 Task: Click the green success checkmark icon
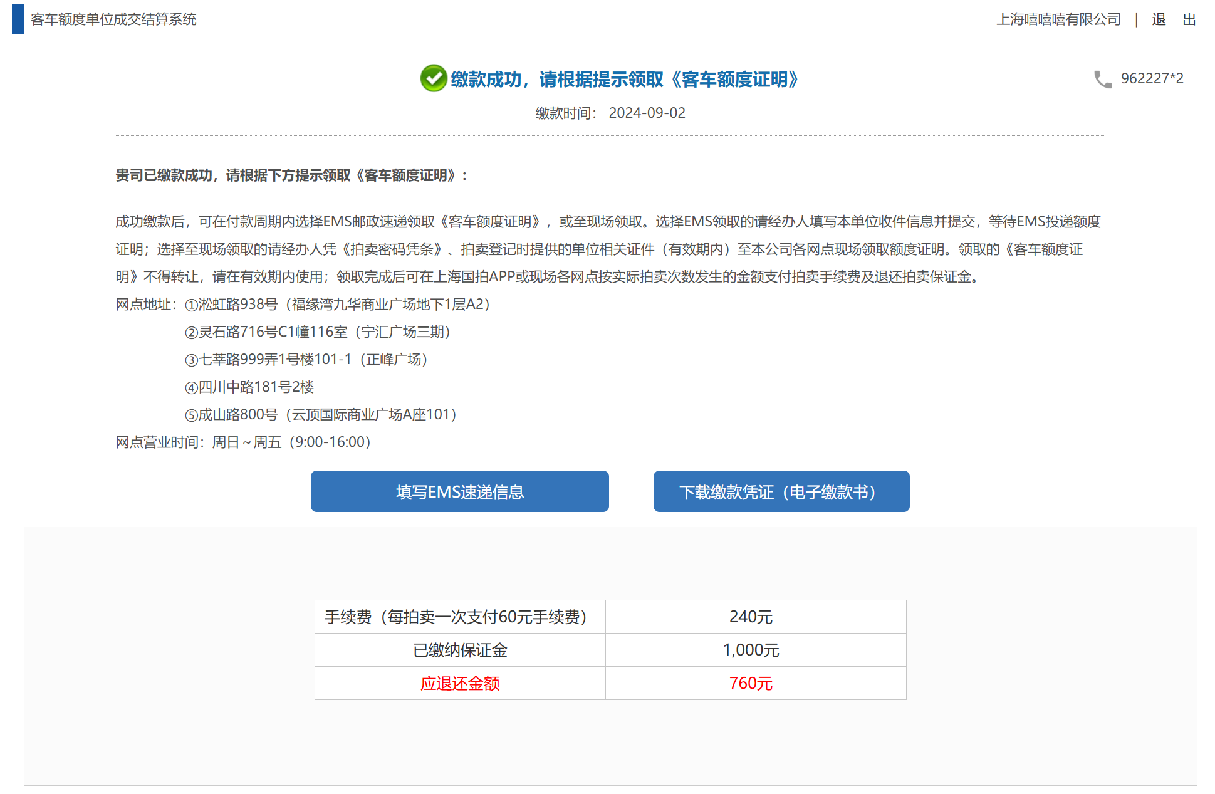click(x=433, y=79)
